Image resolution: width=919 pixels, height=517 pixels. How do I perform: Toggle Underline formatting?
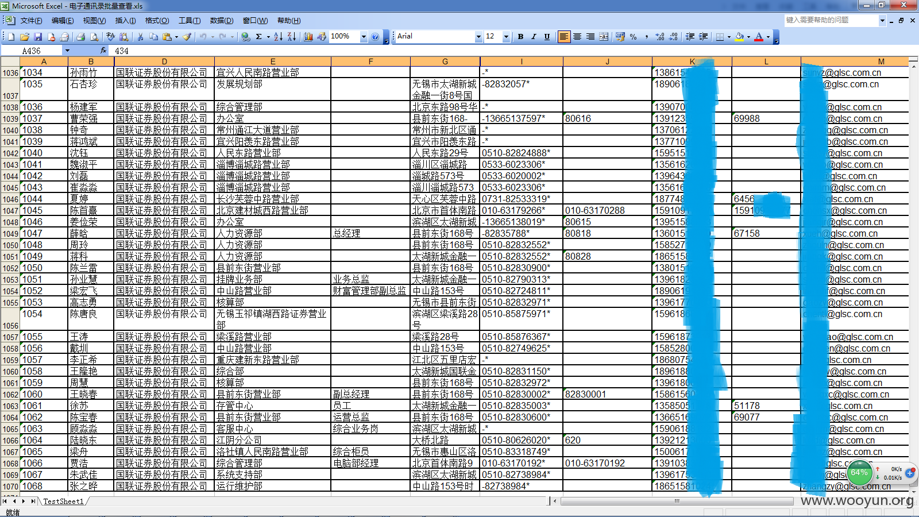tap(547, 37)
